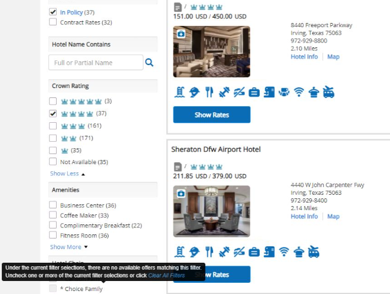This screenshot has height=294, width=390.
Task: Click the Hotel Name Contains header
Action: click(103, 44)
